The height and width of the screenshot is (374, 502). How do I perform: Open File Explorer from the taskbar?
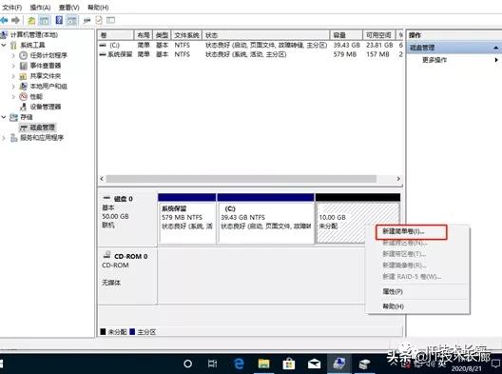(263, 364)
